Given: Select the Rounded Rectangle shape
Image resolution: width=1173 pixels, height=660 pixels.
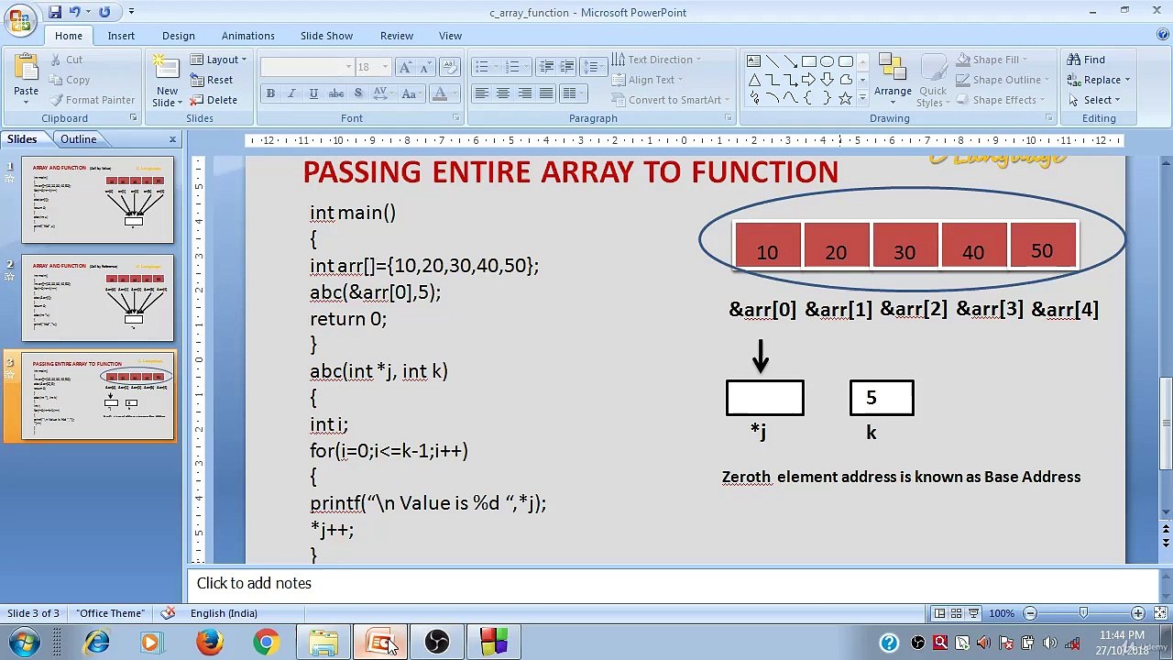Looking at the screenshot, I should pos(846,61).
